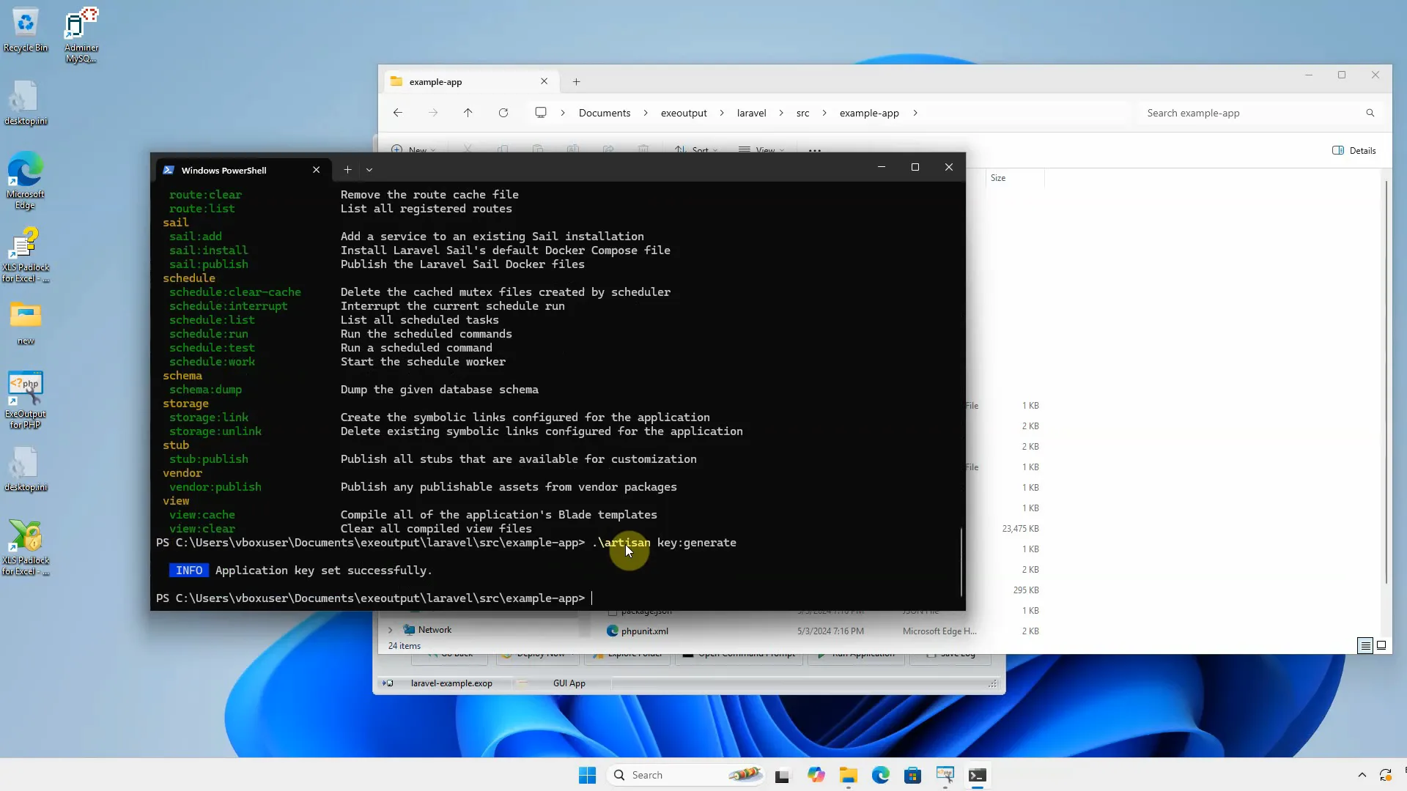
Task: Switch to details list view
Action: [x=1364, y=645]
